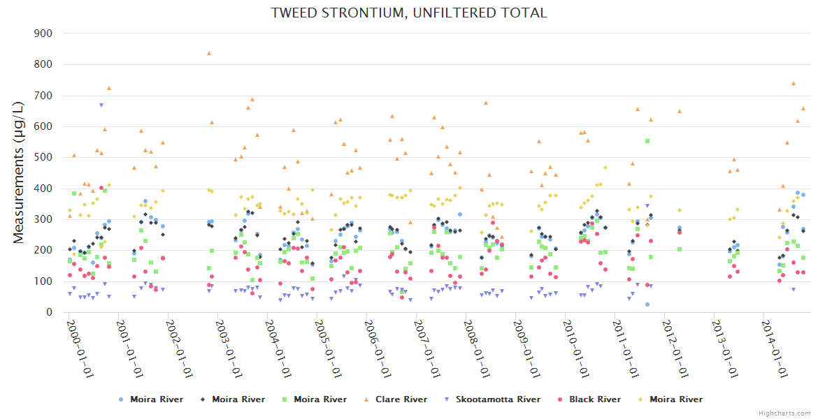Click the purple triangle outlier near 670
Image resolution: width=818 pixels, height=419 pixels.
[x=101, y=105]
